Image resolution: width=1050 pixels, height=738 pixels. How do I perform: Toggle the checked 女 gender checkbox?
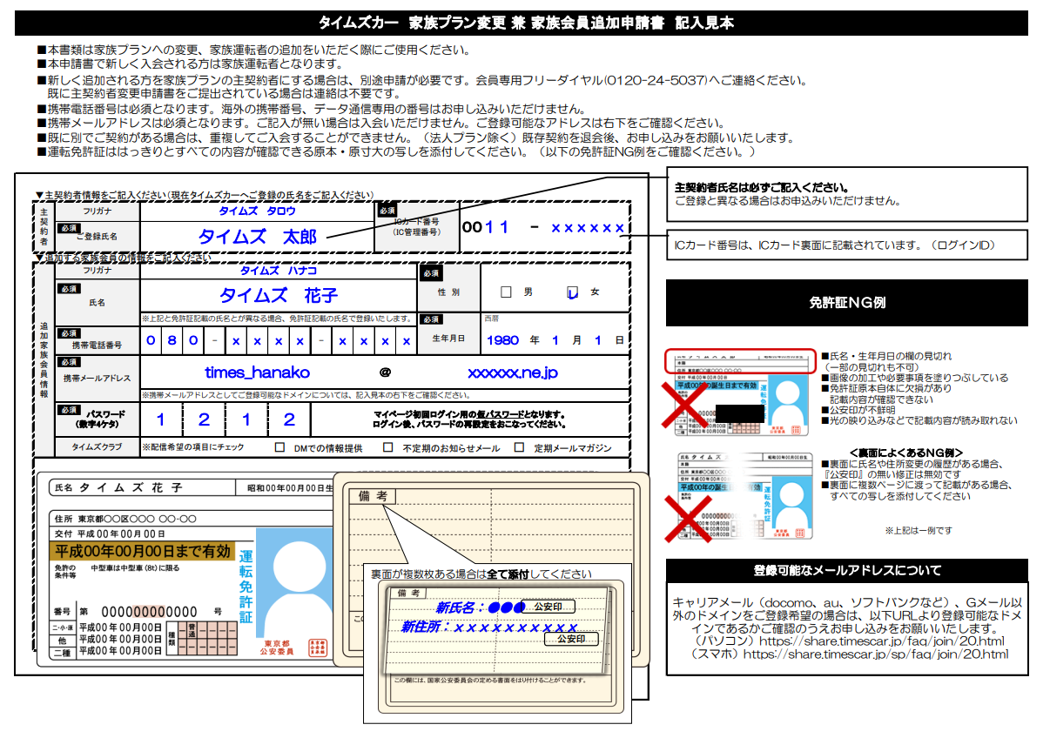click(x=572, y=292)
